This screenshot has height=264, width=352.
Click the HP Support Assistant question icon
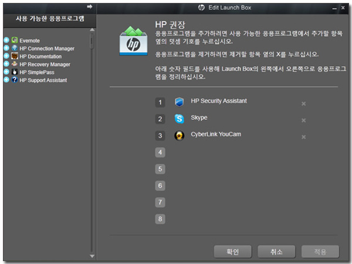[x=15, y=80]
